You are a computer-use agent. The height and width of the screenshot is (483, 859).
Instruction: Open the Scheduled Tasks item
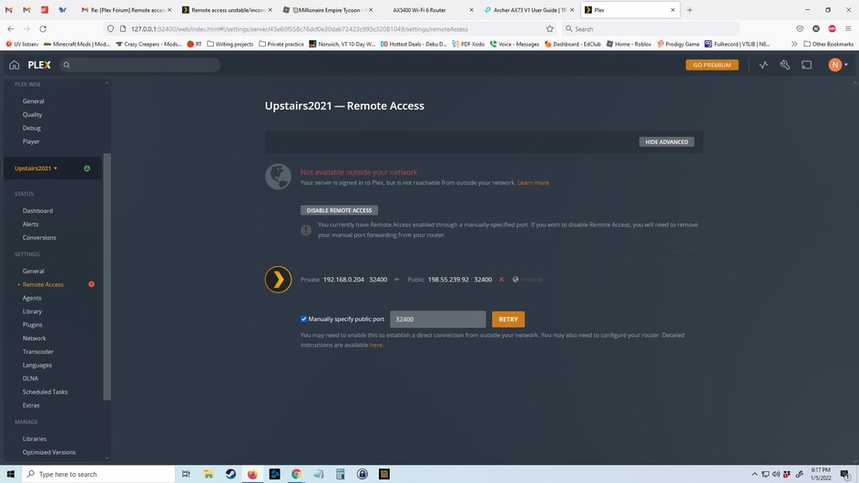pyautogui.click(x=45, y=392)
